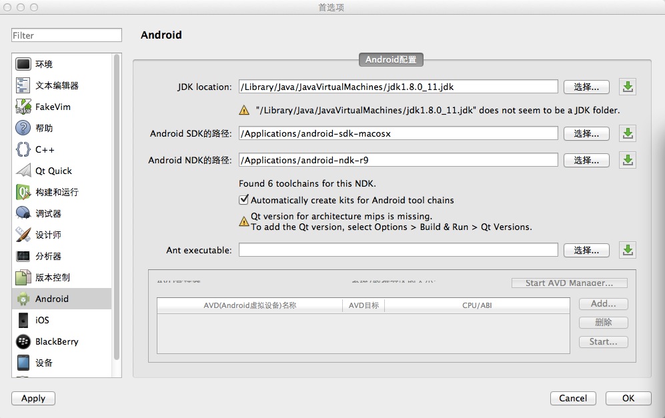665x418 pixels.
Task: Select the Qt Quick category
Action: 62,171
